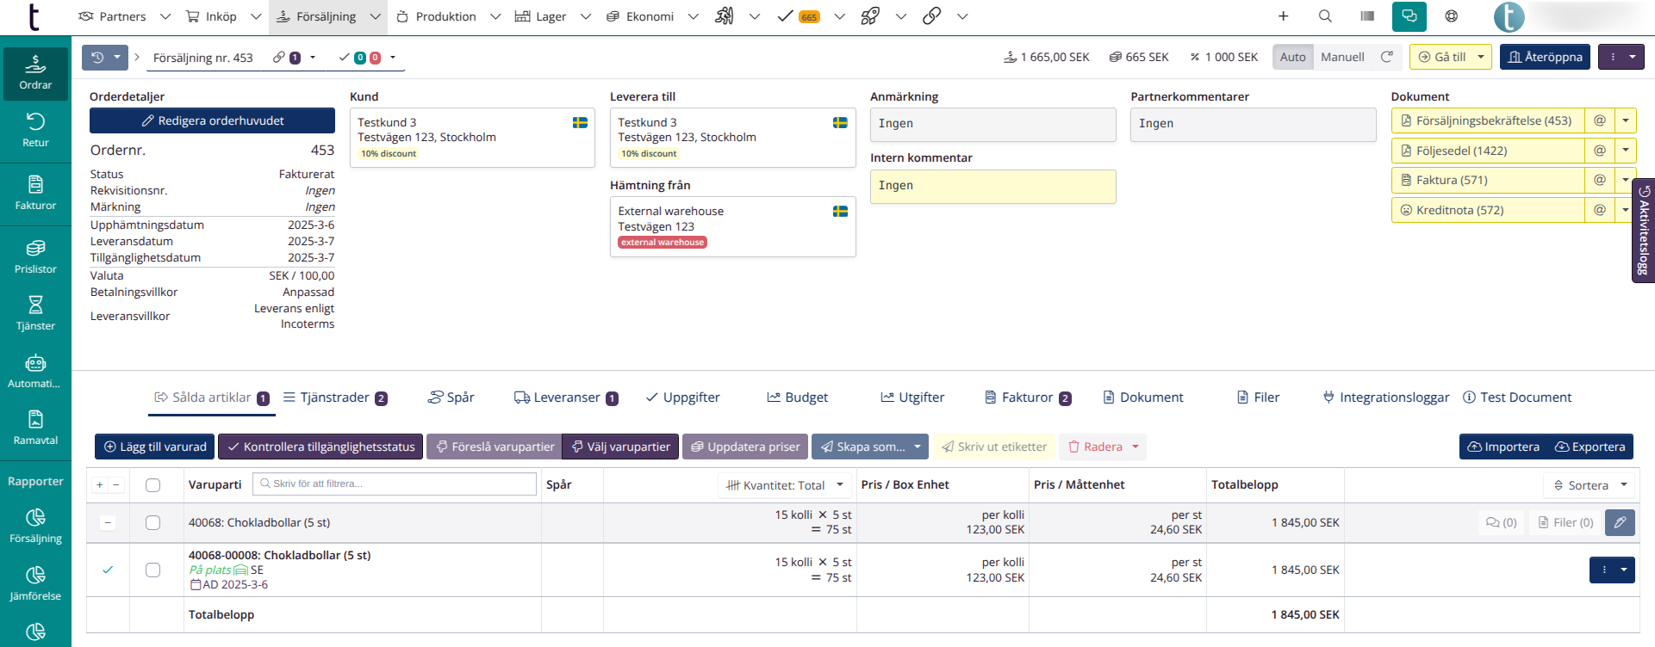Open Fakturor in the left sidebar
This screenshot has width=1655, height=647.
click(x=35, y=193)
